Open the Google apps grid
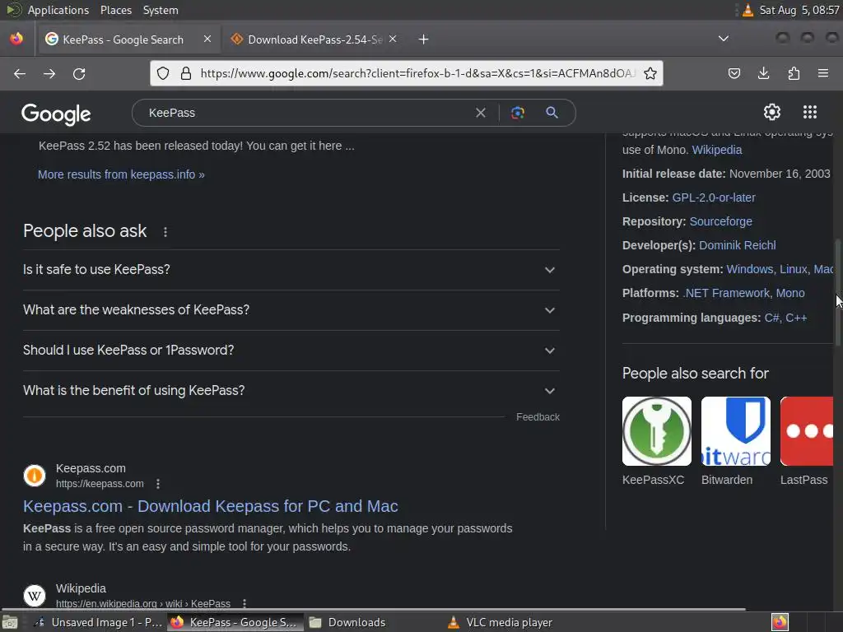The height and width of the screenshot is (632, 843). click(x=810, y=112)
